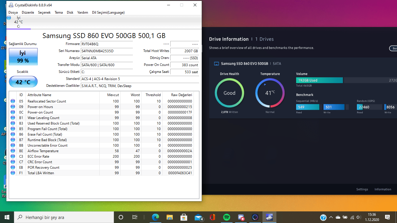Open Information in Samsung Magician
The height and width of the screenshot is (223, 397).
(383, 189)
